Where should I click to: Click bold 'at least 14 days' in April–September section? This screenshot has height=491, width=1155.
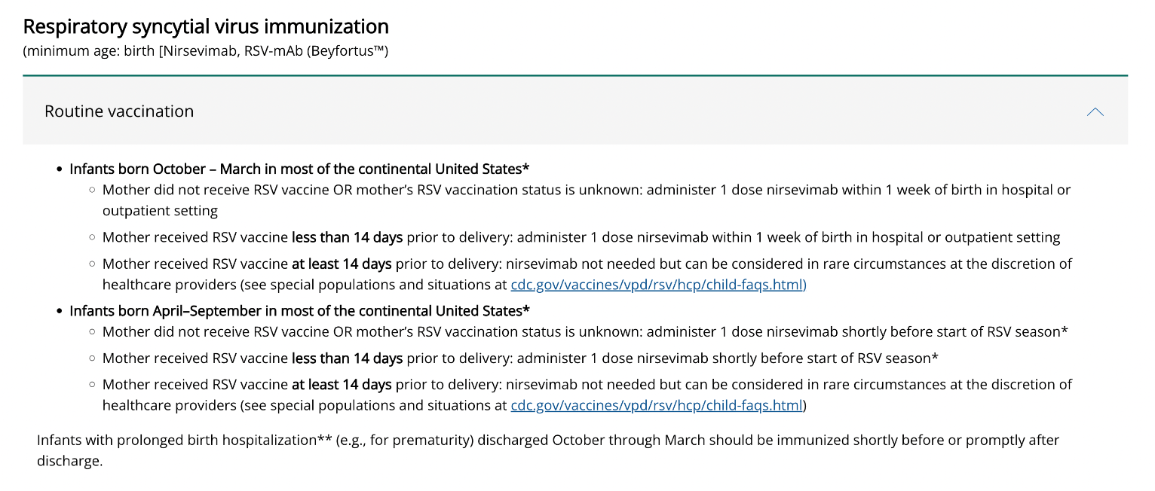(x=342, y=384)
